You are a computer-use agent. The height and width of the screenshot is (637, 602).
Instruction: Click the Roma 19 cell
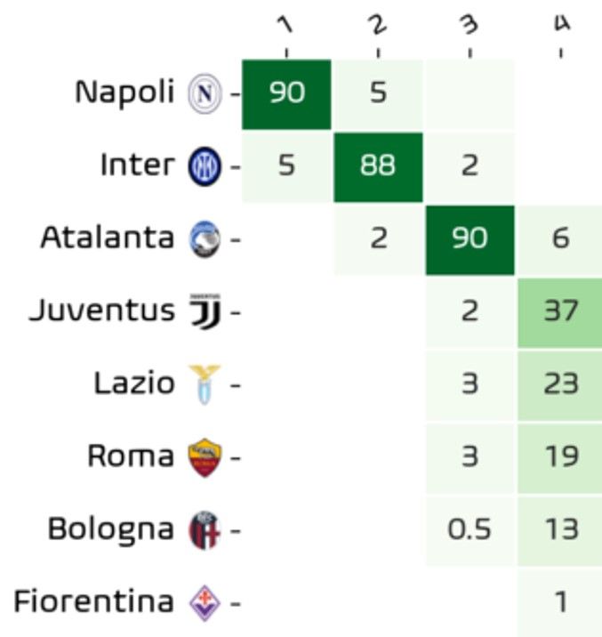point(560,457)
